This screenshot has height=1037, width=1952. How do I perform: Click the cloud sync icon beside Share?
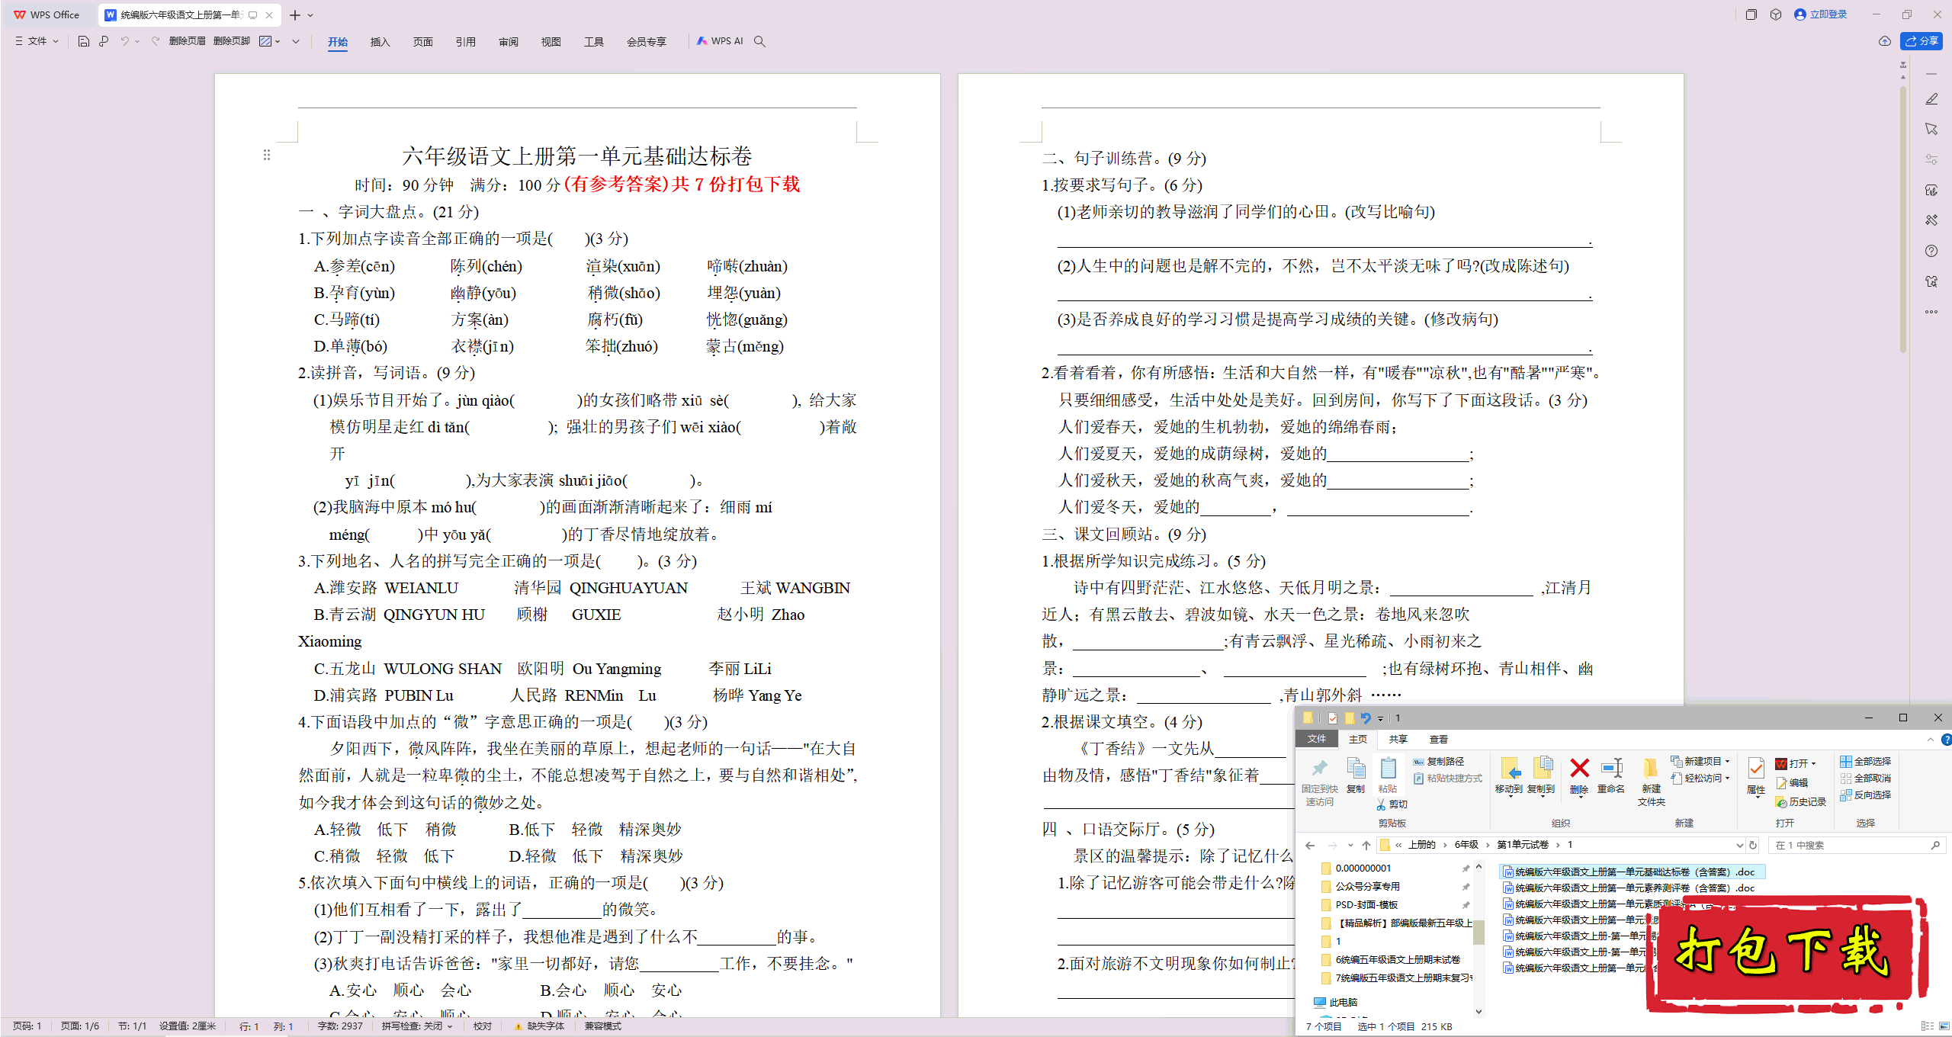coord(1884,41)
